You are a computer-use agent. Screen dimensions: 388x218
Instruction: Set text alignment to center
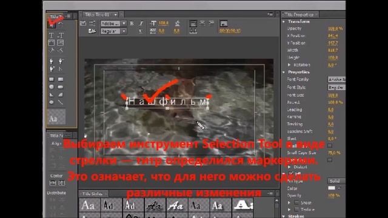202,24
